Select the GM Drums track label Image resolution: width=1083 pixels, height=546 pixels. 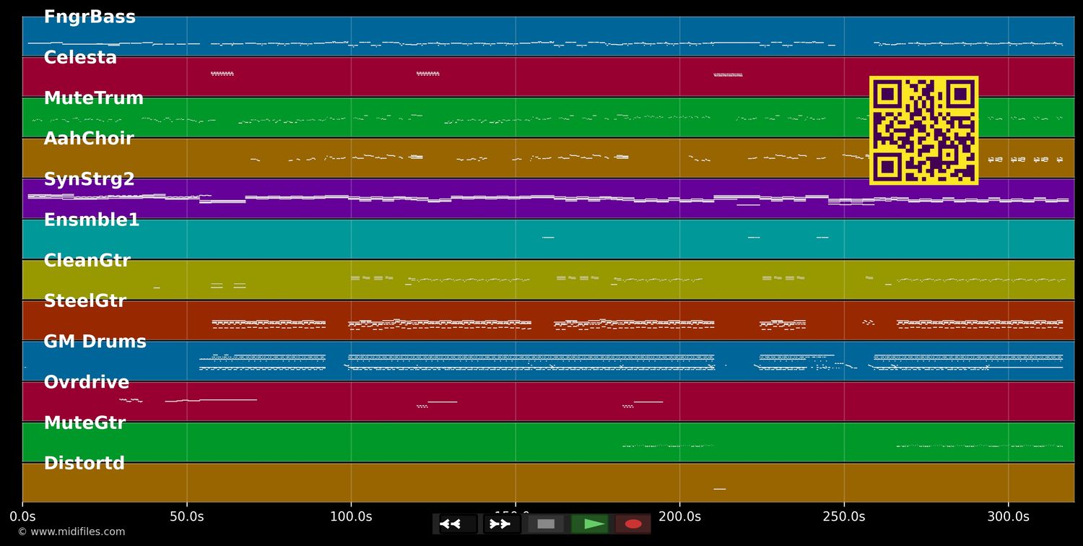click(x=95, y=342)
